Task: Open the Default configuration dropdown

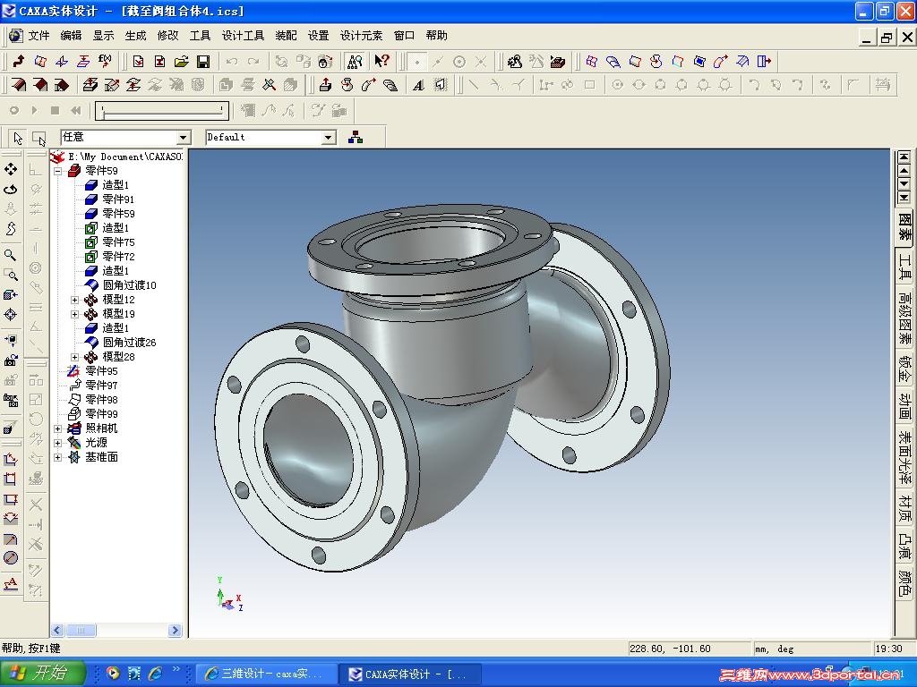Action: click(x=330, y=137)
